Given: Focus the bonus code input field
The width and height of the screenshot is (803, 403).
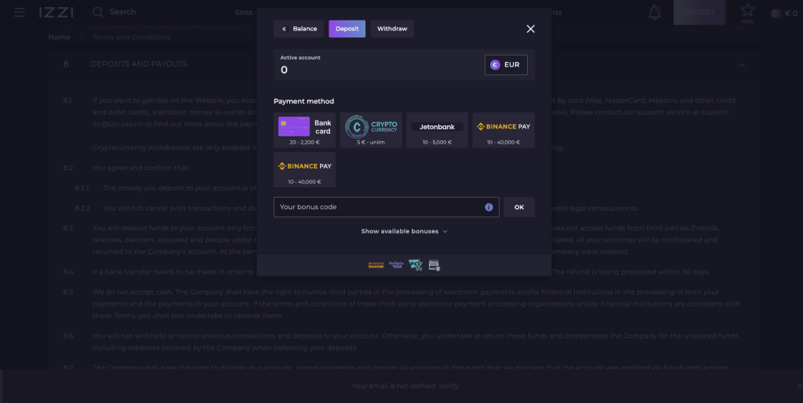Looking at the screenshot, I should [x=376, y=207].
